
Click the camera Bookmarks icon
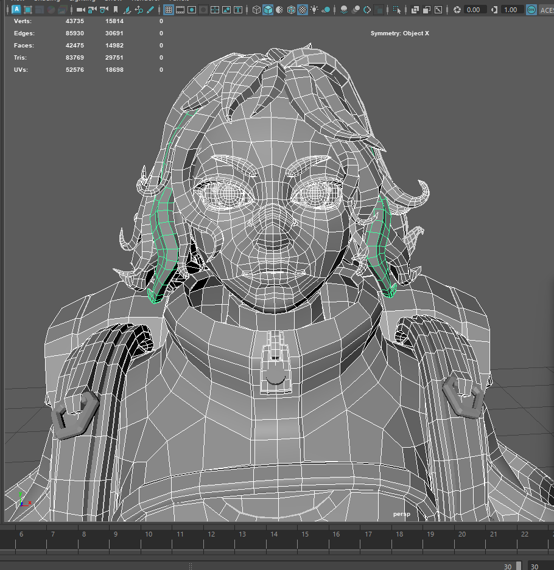click(x=116, y=10)
